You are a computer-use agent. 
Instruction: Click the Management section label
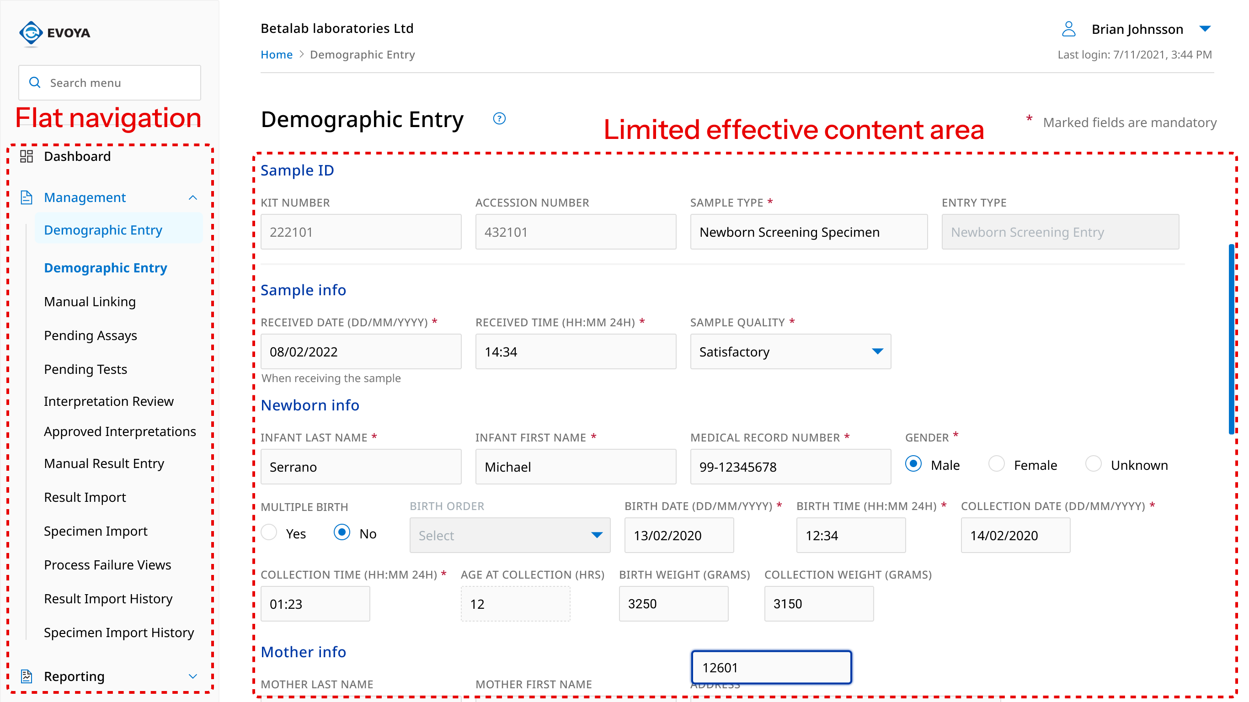click(85, 198)
